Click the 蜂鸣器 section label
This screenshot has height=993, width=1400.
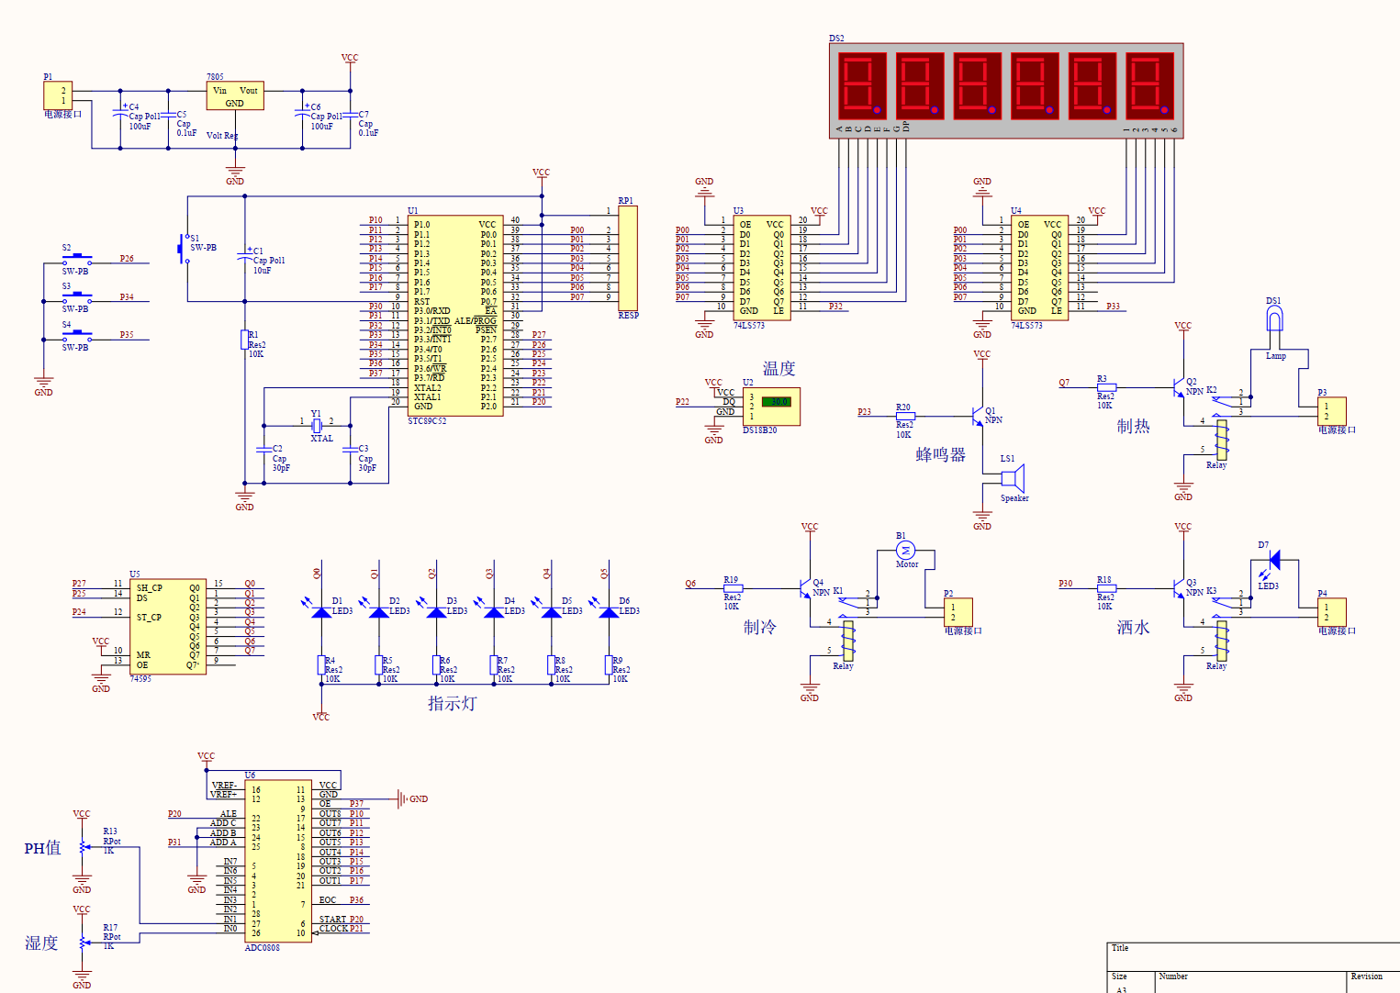click(940, 455)
